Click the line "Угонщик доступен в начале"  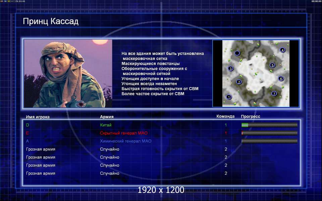pos(150,78)
